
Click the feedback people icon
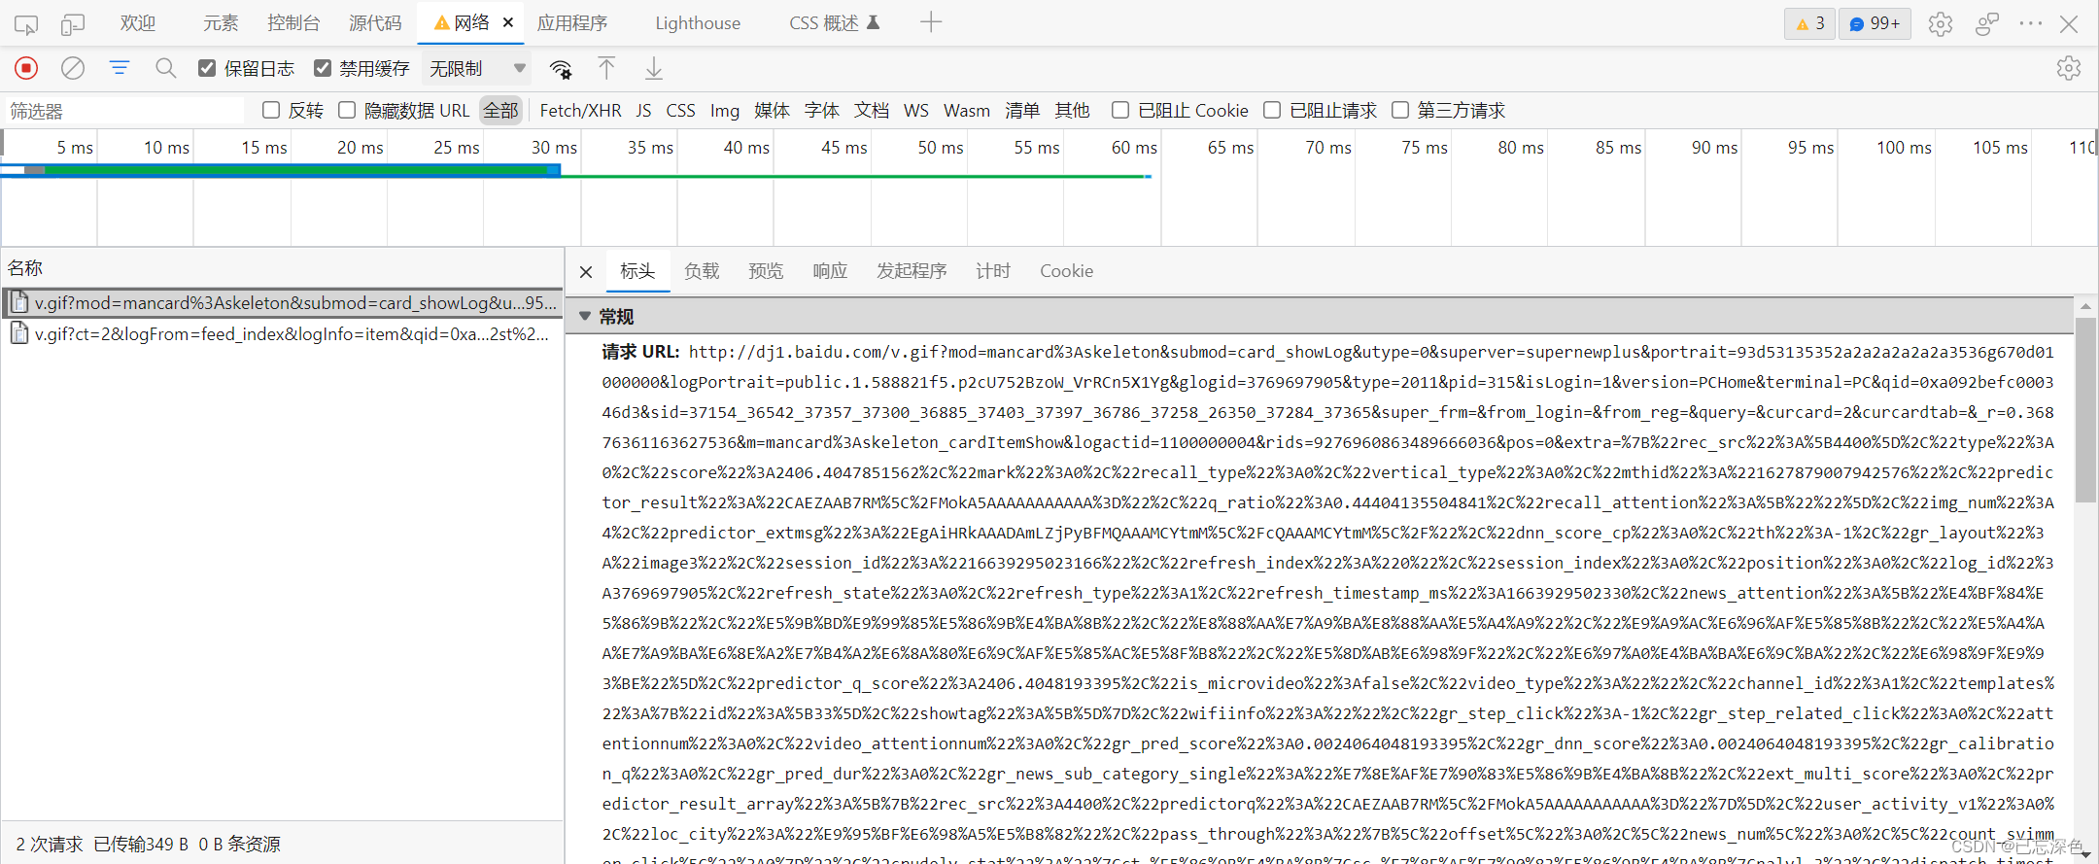pos(1987,23)
